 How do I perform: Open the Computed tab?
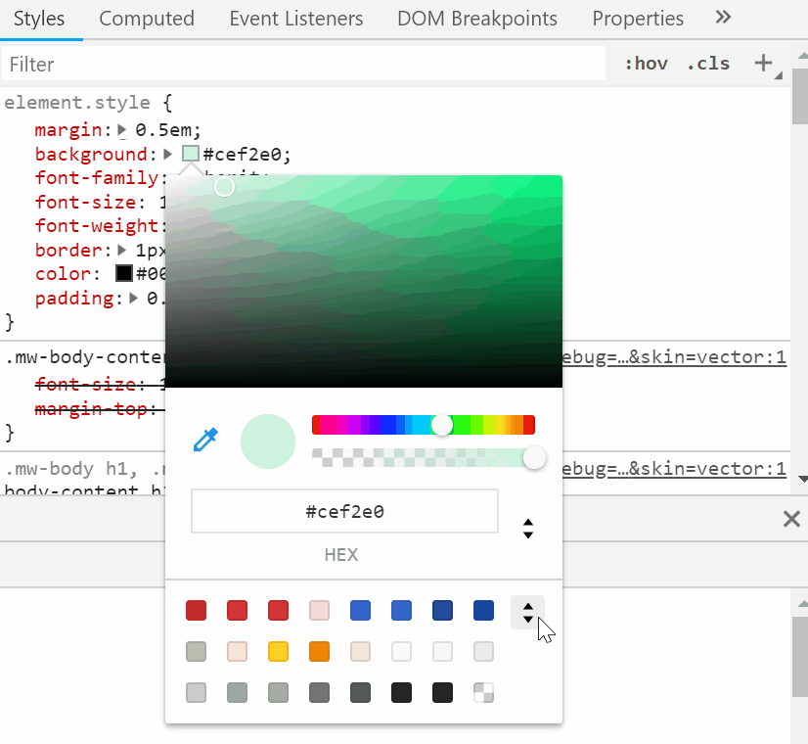(x=147, y=19)
